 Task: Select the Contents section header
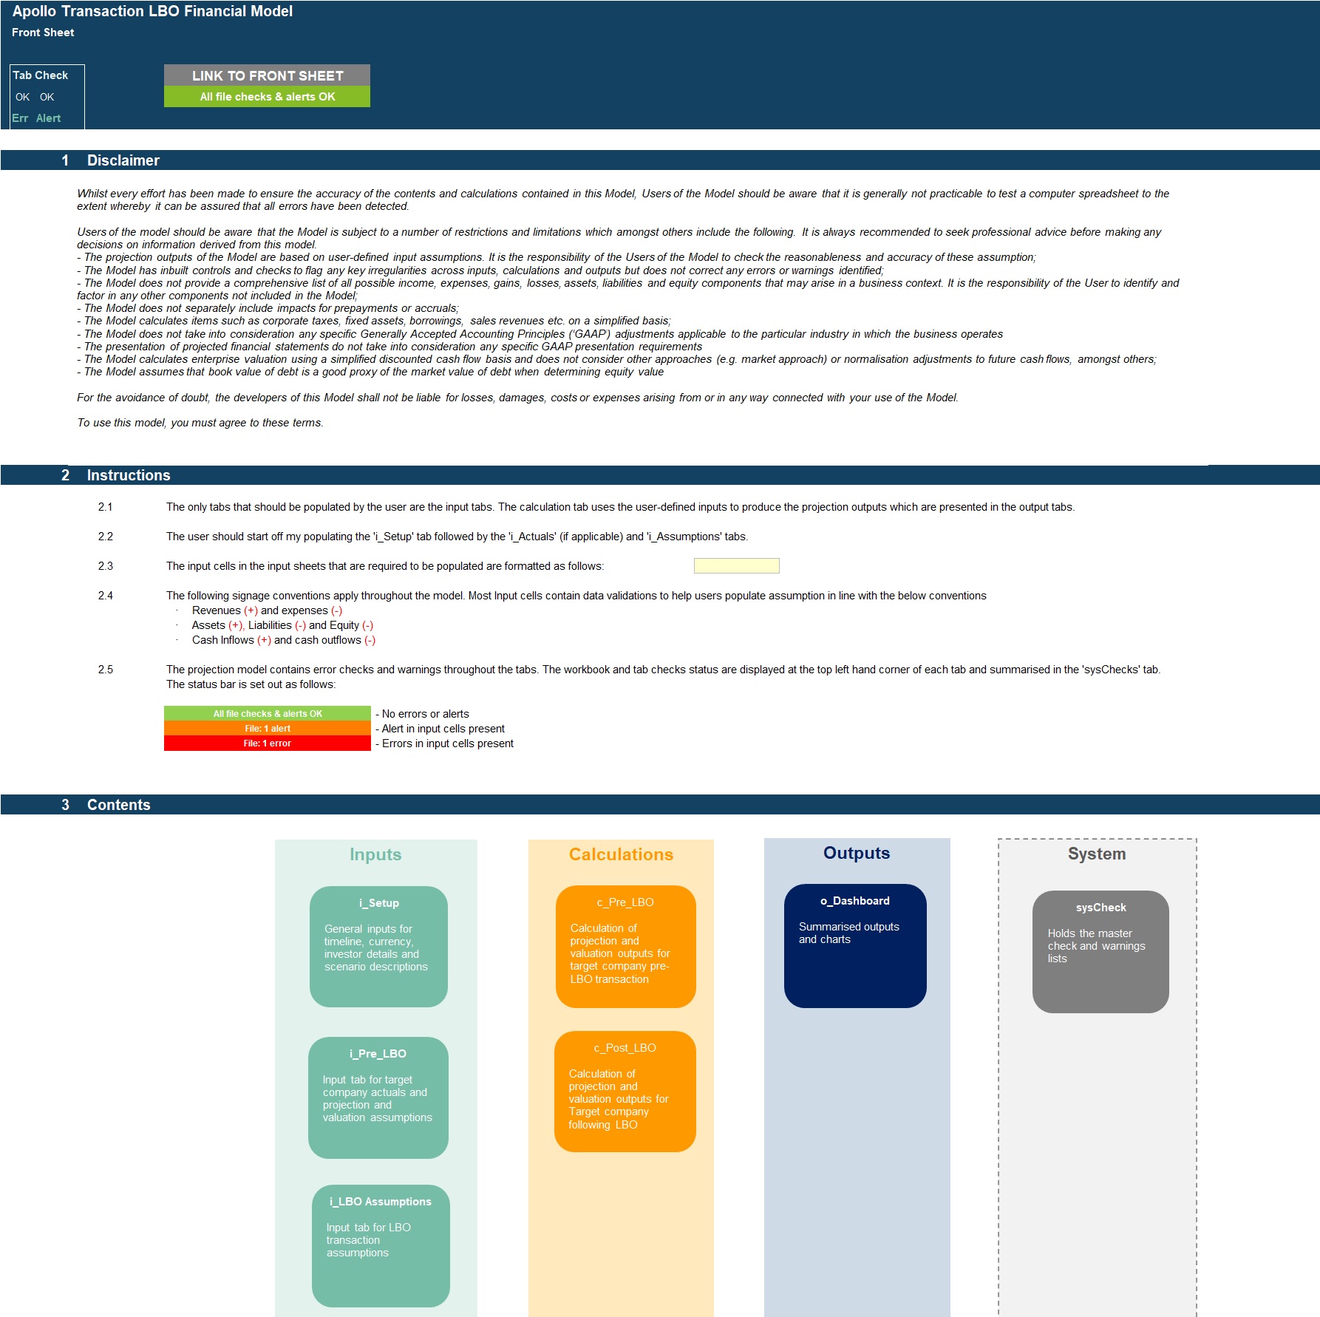click(x=660, y=805)
